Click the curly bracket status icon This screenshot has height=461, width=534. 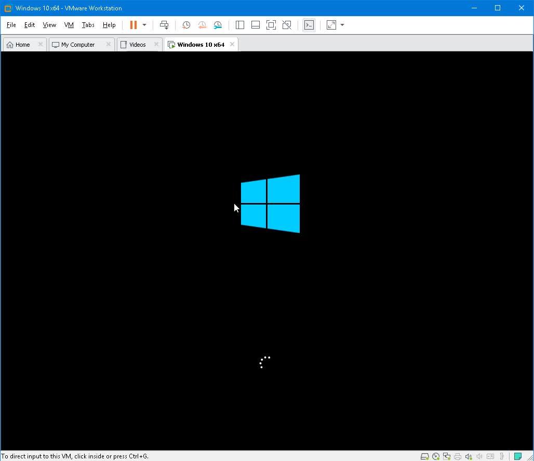tap(502, 456)
